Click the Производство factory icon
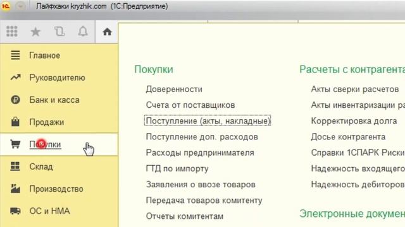This screenshot has height=227, width=405. (x=15, y=189)
